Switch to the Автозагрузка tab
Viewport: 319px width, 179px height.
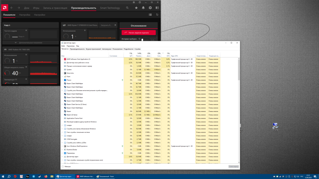pos(107,49)
